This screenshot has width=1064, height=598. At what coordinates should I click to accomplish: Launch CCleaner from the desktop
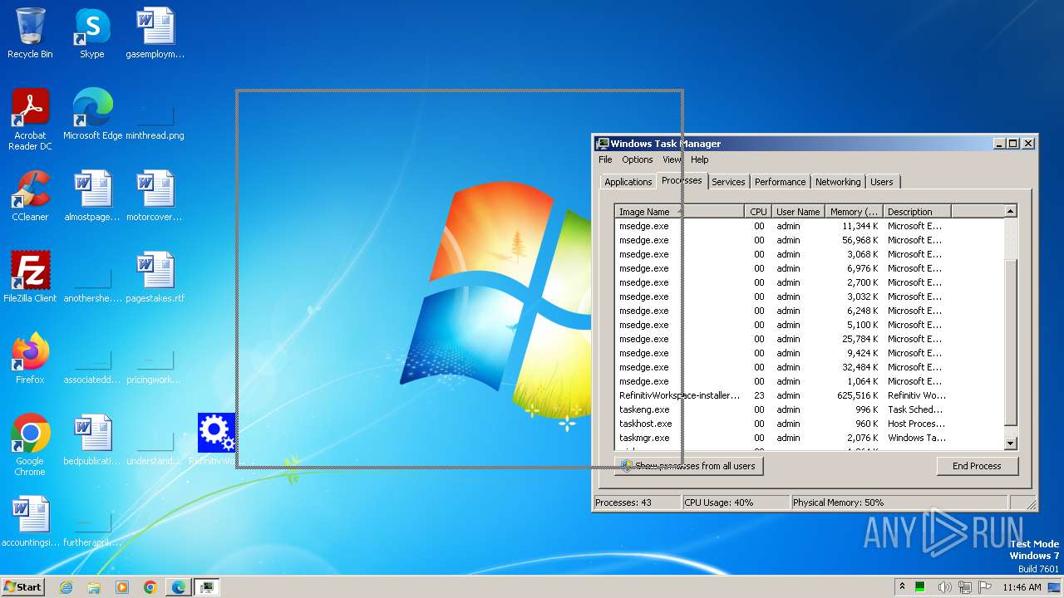pos(30,196)
